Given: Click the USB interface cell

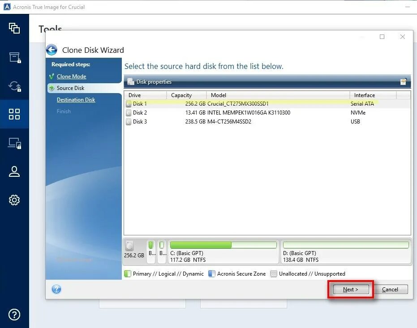Looking at the screenshot, I should point(355,122).
